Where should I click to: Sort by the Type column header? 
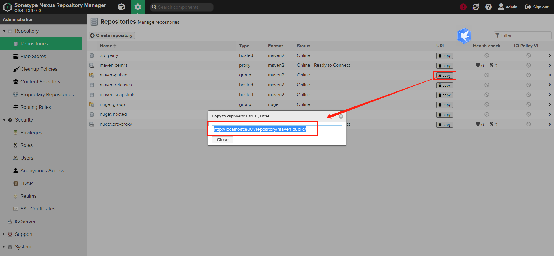tap(250, 46)
